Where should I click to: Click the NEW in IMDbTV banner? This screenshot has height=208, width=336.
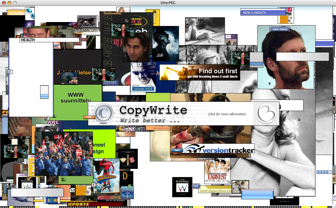[263, 12]
